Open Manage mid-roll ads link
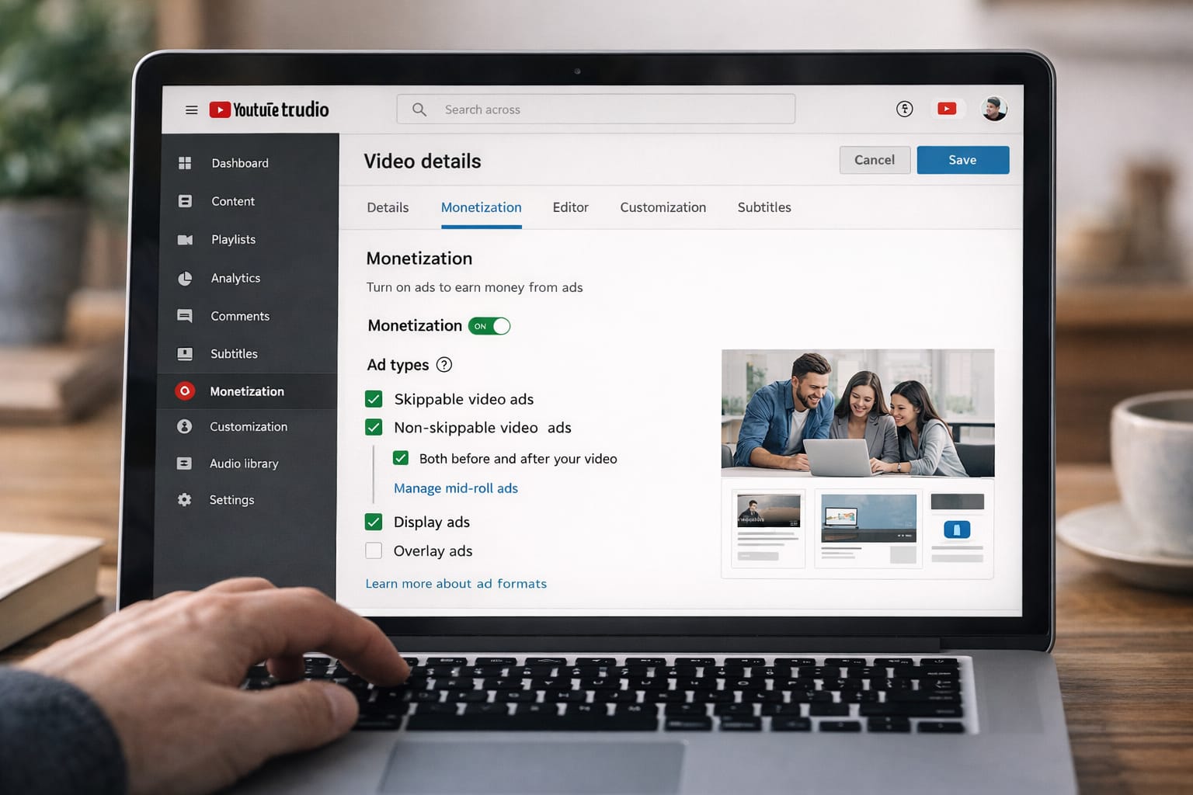This screenshot has height=795, width=1193. (455, 488)
